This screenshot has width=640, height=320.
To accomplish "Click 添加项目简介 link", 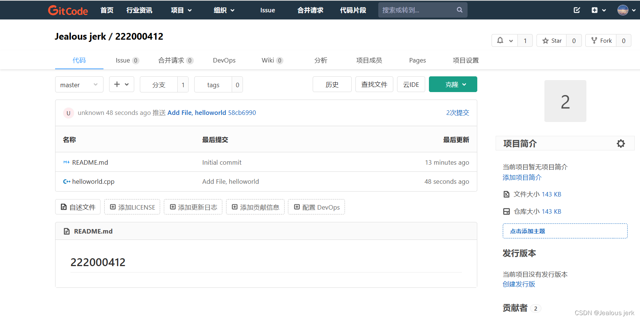I will [522, 177].
